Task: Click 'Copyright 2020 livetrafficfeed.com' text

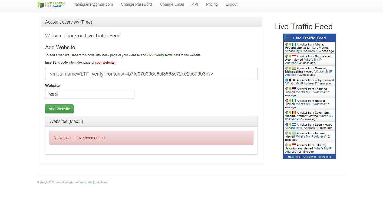Action: [x=57, y=182]
